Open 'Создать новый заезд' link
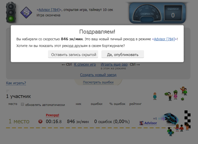This screenshot has width=198, height=144. tap(98, 75)
